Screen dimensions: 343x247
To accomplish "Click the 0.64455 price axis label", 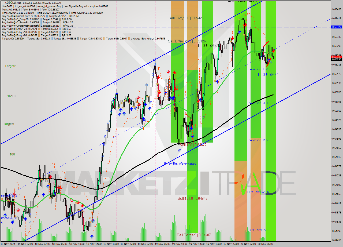I will 337,240.
